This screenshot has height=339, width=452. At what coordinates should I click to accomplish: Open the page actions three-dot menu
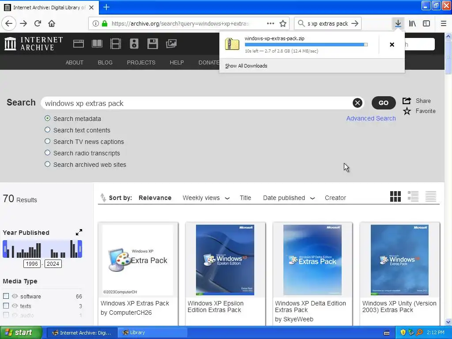coord(271,23)
